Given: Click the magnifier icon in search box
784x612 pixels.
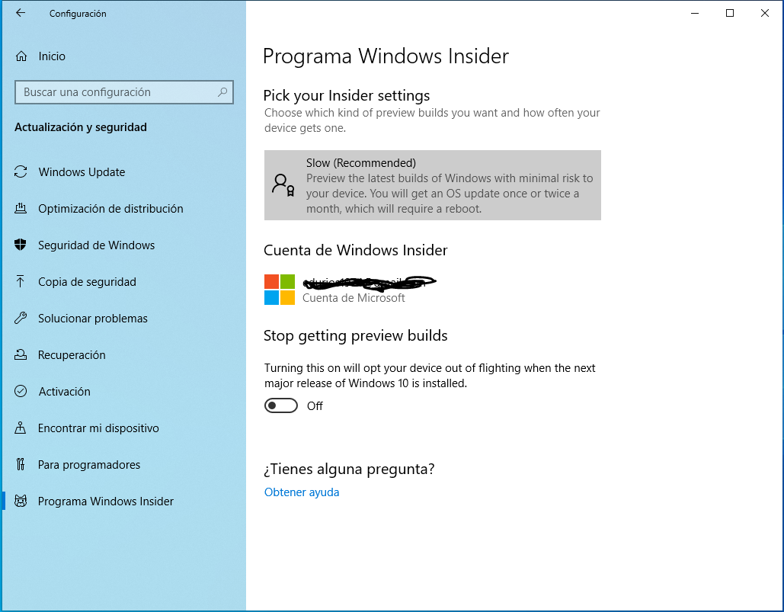Looking at the screenshot, I should [x=222, y=92].
